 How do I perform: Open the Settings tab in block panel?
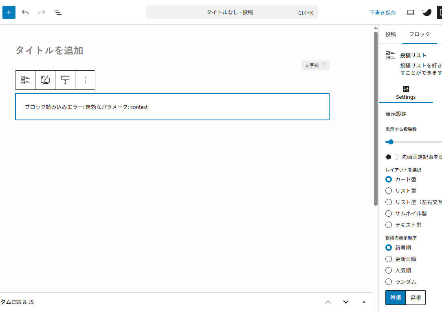point(406,93)
